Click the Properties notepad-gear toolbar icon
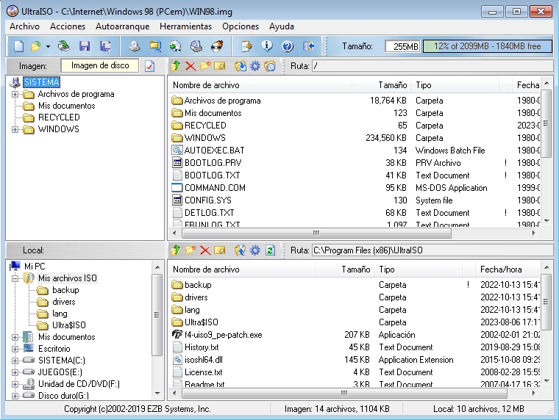Image resolution: width=559 pixels, height=420 pixels. pos(246,46)
